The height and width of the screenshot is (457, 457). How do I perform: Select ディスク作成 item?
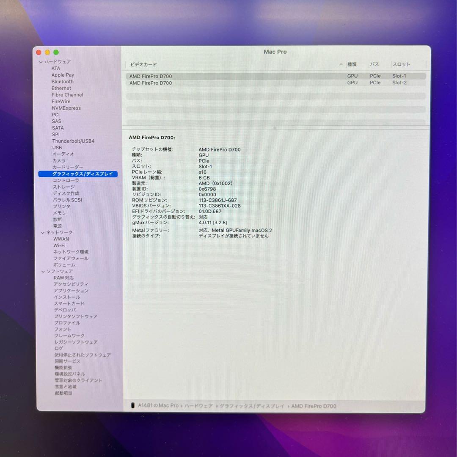coord(66,193)
